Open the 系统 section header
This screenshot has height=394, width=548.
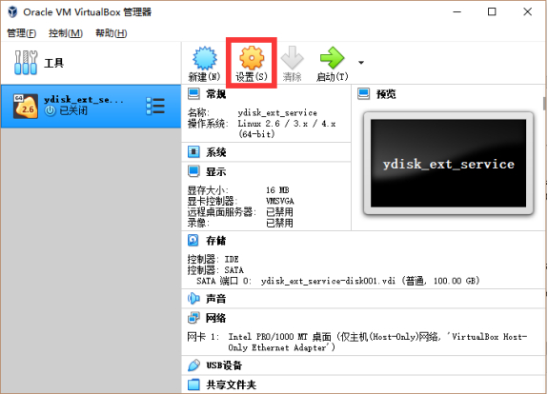click(216, 152)
